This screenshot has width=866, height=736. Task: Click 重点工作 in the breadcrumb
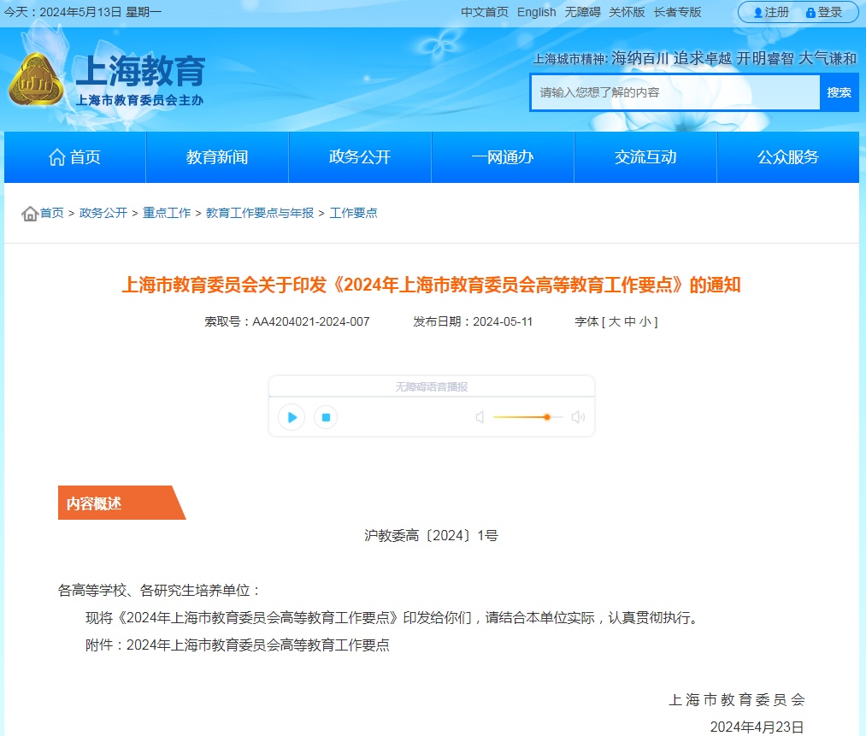[167, 213]
